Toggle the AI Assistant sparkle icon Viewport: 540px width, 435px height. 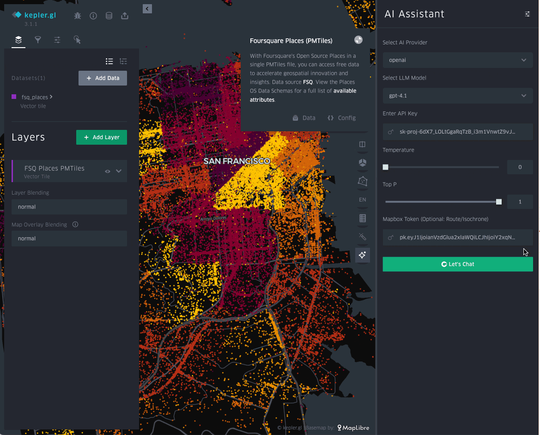click(362, 255)
